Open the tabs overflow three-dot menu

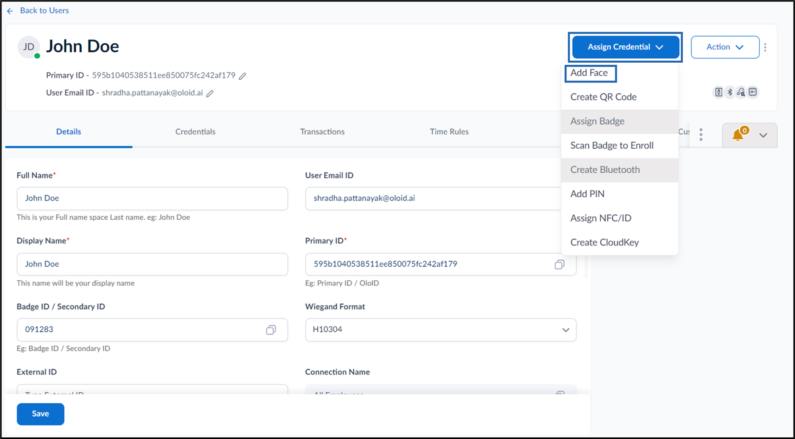click(701, 134)
